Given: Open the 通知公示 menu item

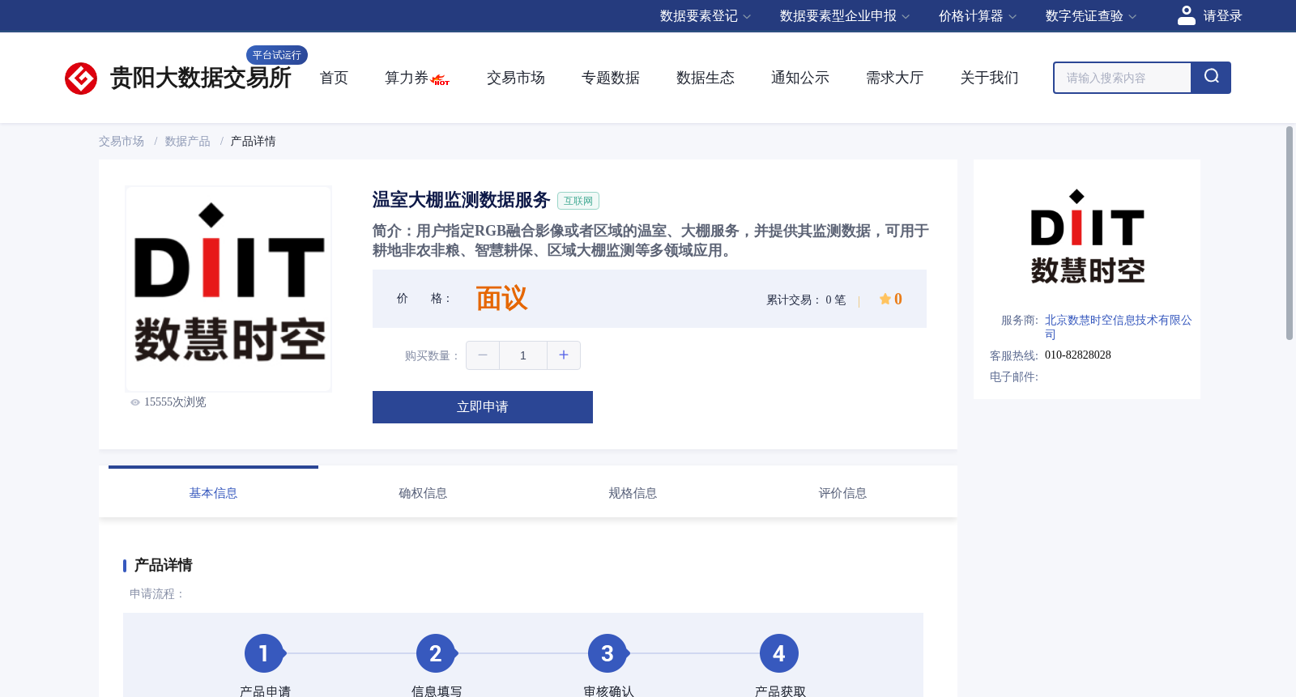Looking at the screenshot, I should 800,78.
